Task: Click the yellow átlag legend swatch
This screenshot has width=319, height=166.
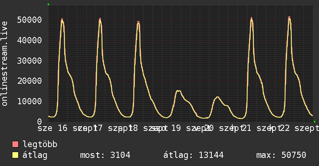Action: 15,155
